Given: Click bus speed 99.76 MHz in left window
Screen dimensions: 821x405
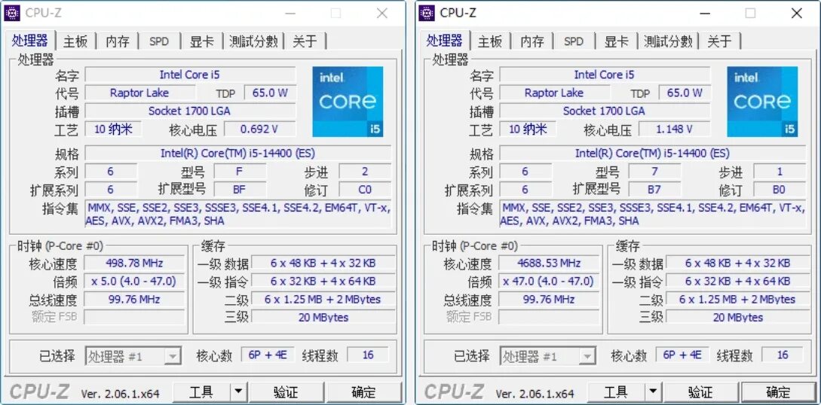Looking at the screenshot, I should coord(134,300).
